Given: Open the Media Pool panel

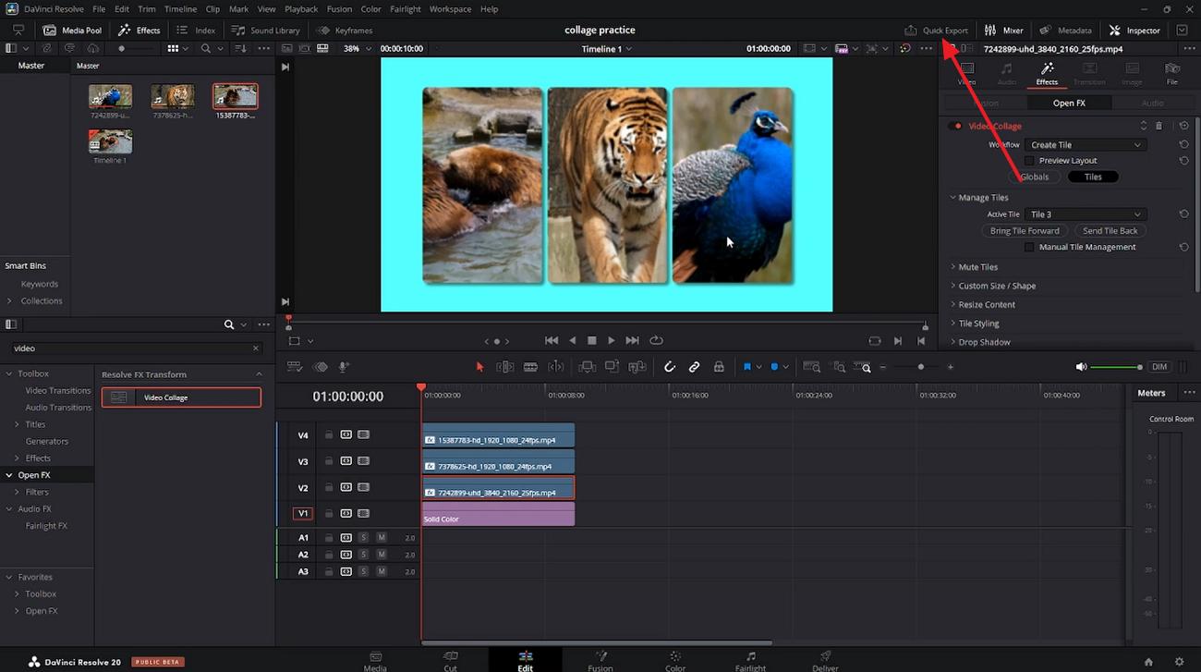Looking at the screenshot, I should [71, 30].
